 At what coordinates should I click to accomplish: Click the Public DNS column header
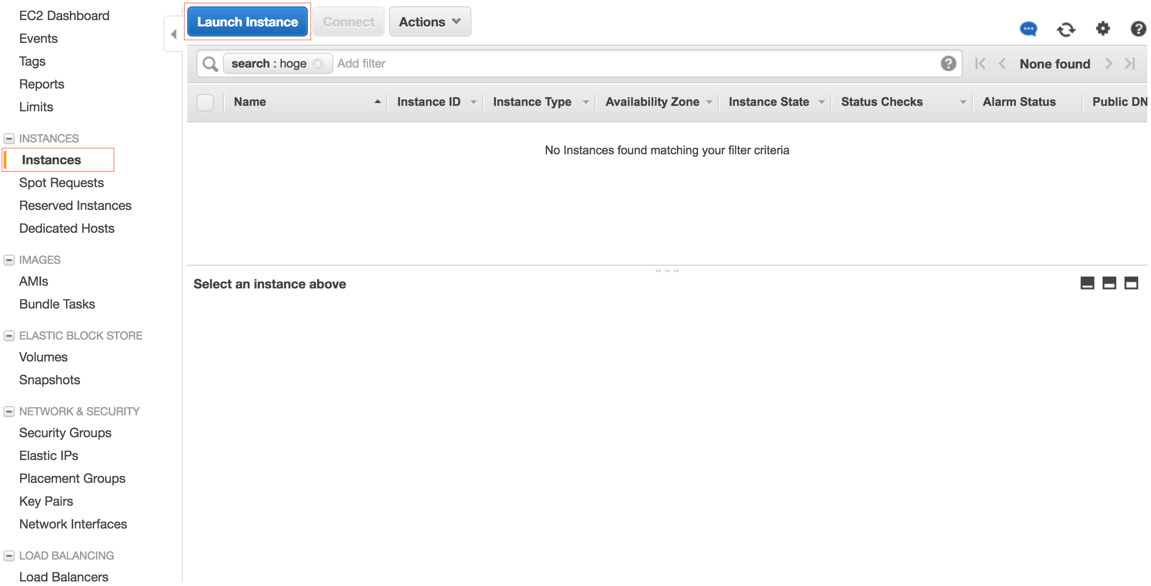(x=1120, y=102)
